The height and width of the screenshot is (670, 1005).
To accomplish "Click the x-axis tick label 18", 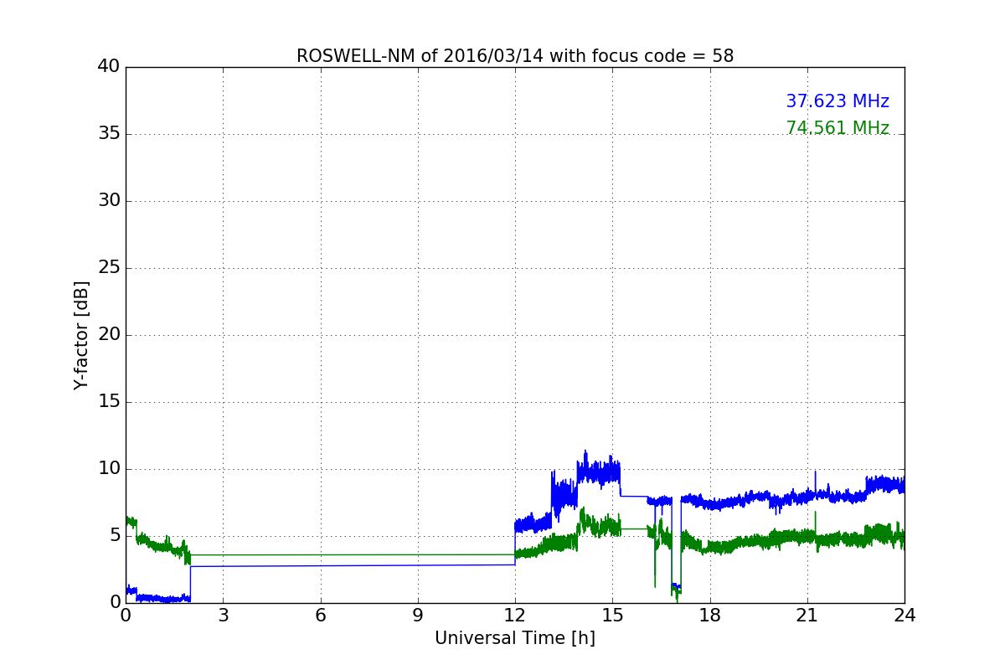I will tap(710, 616).
